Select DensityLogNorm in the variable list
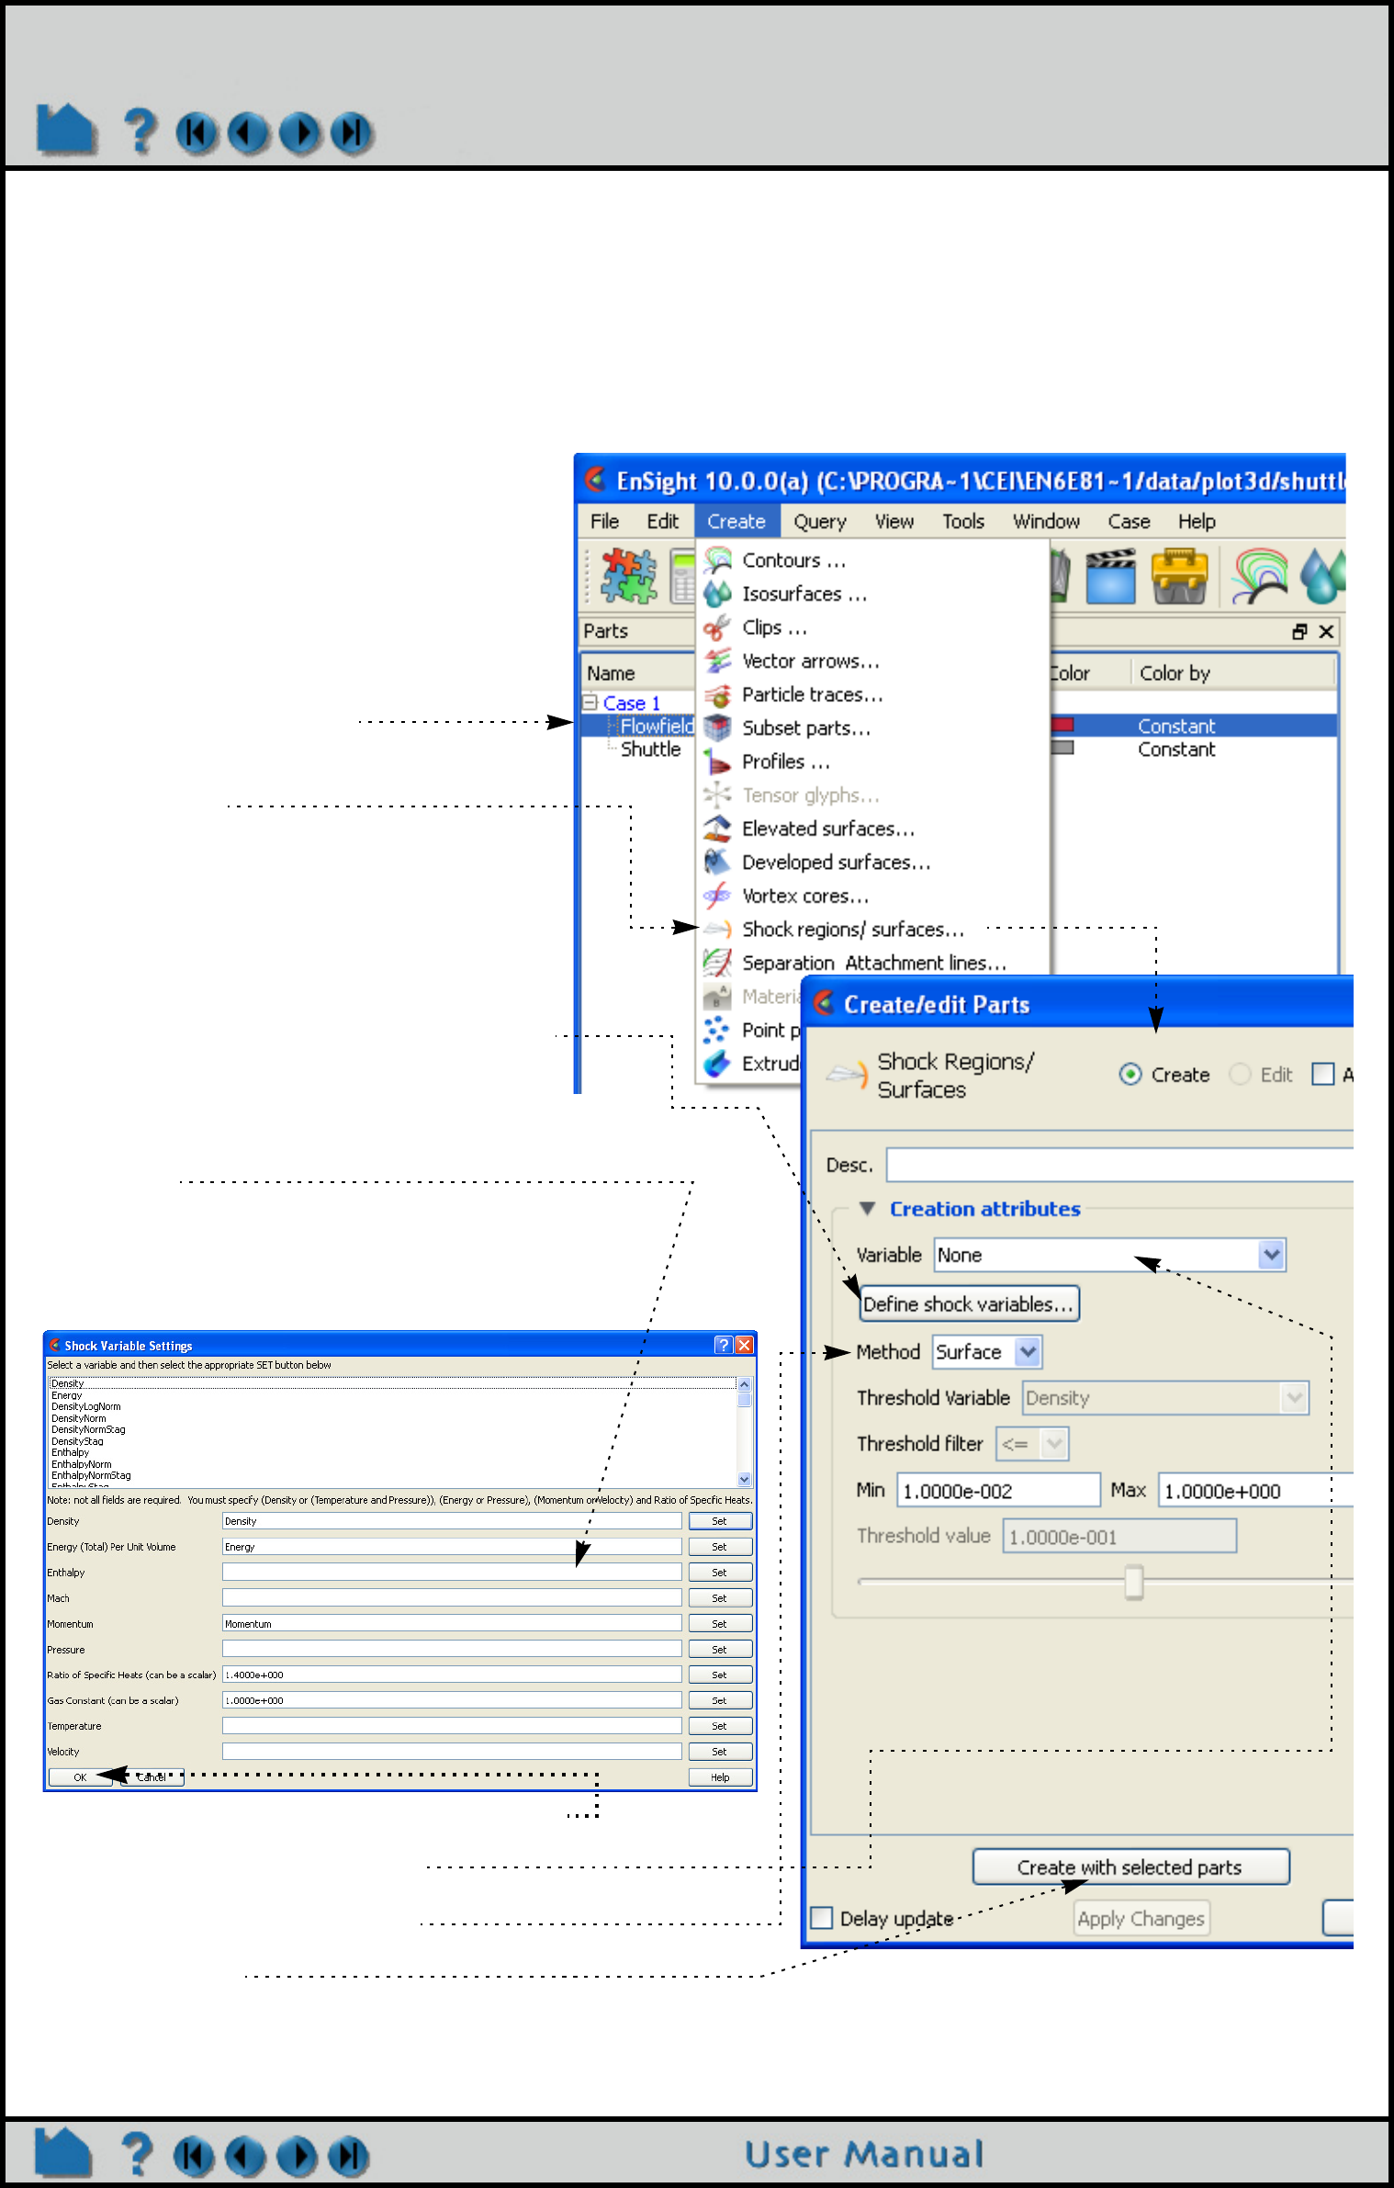 tap(85, 1406)
